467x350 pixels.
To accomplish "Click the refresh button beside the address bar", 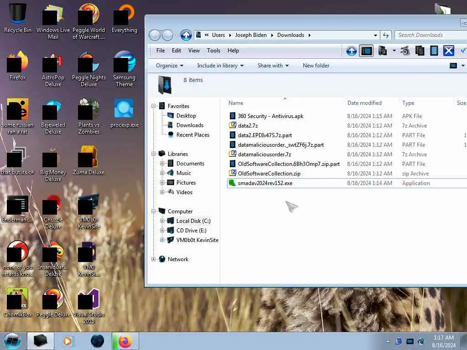I will click(x=386, y=35).
